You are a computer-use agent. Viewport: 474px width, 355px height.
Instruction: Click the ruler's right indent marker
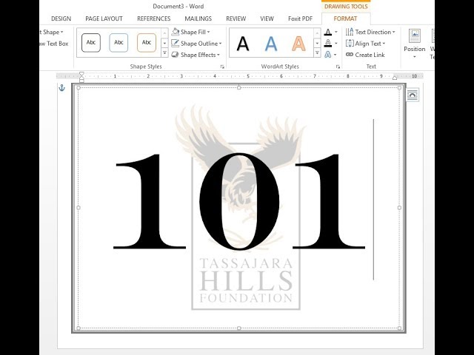395,78
